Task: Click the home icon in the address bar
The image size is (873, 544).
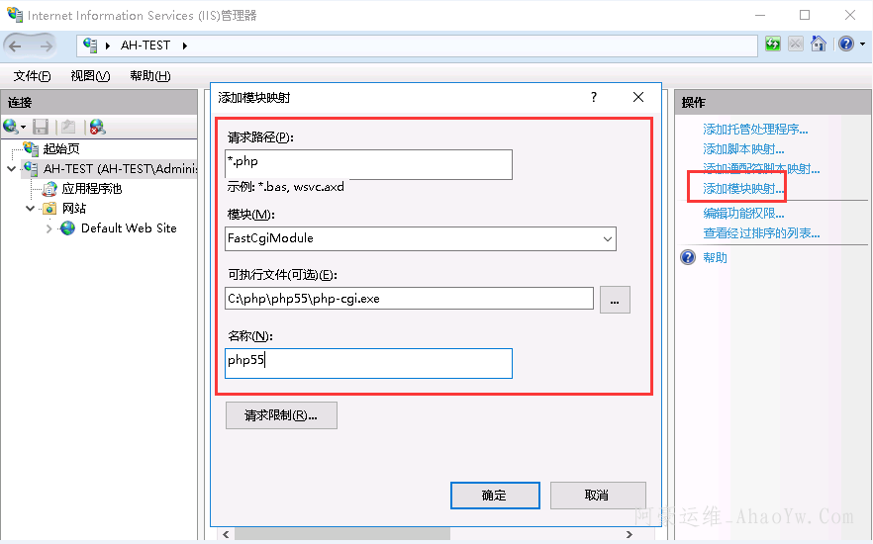Action: (819, 45)
